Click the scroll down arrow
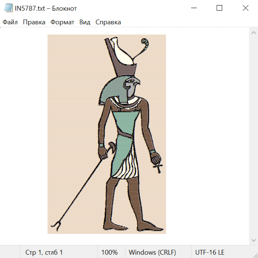The width and height of the screenshot is (258, 258). coord(253,240)
